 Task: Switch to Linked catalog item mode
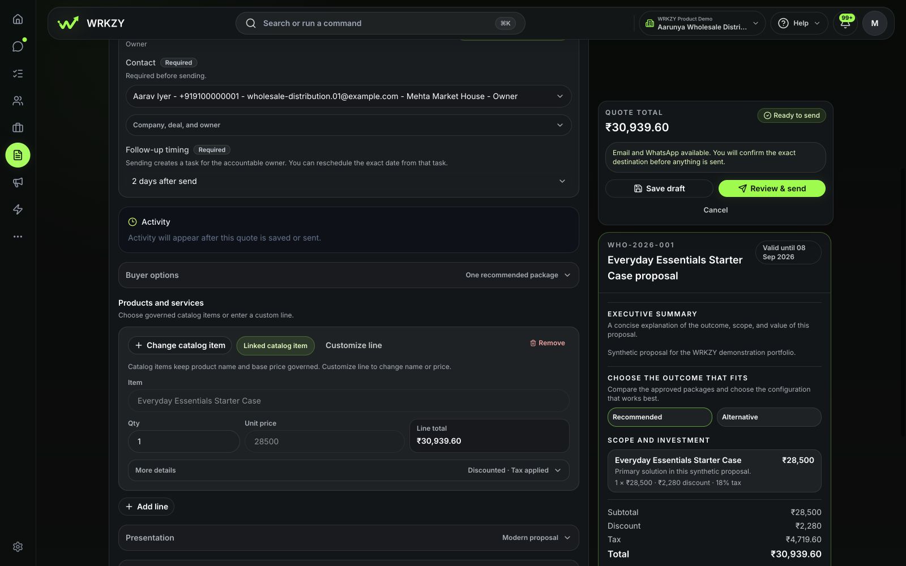point(275,346)
